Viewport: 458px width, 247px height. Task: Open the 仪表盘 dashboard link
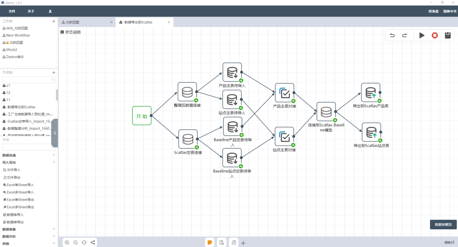coord(434,11)
